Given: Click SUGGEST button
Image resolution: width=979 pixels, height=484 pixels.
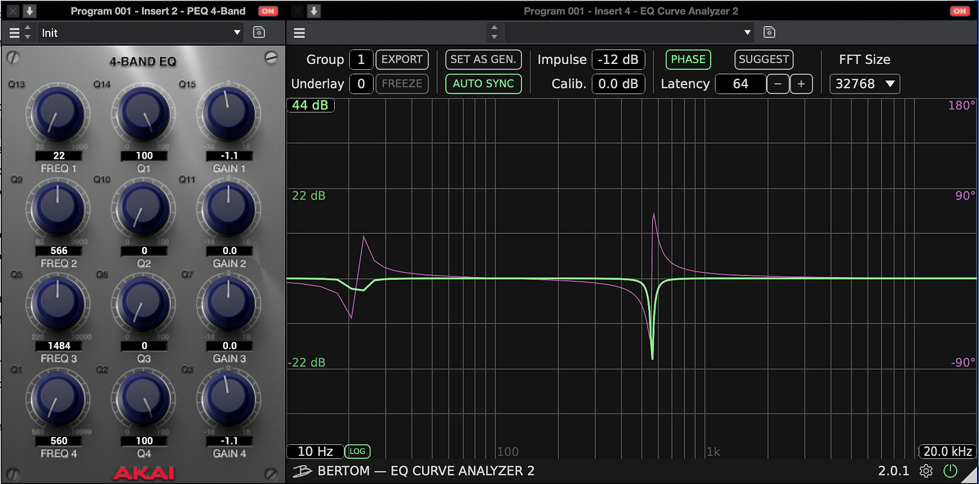Looking at the screenshot, I should pos(764,59).
